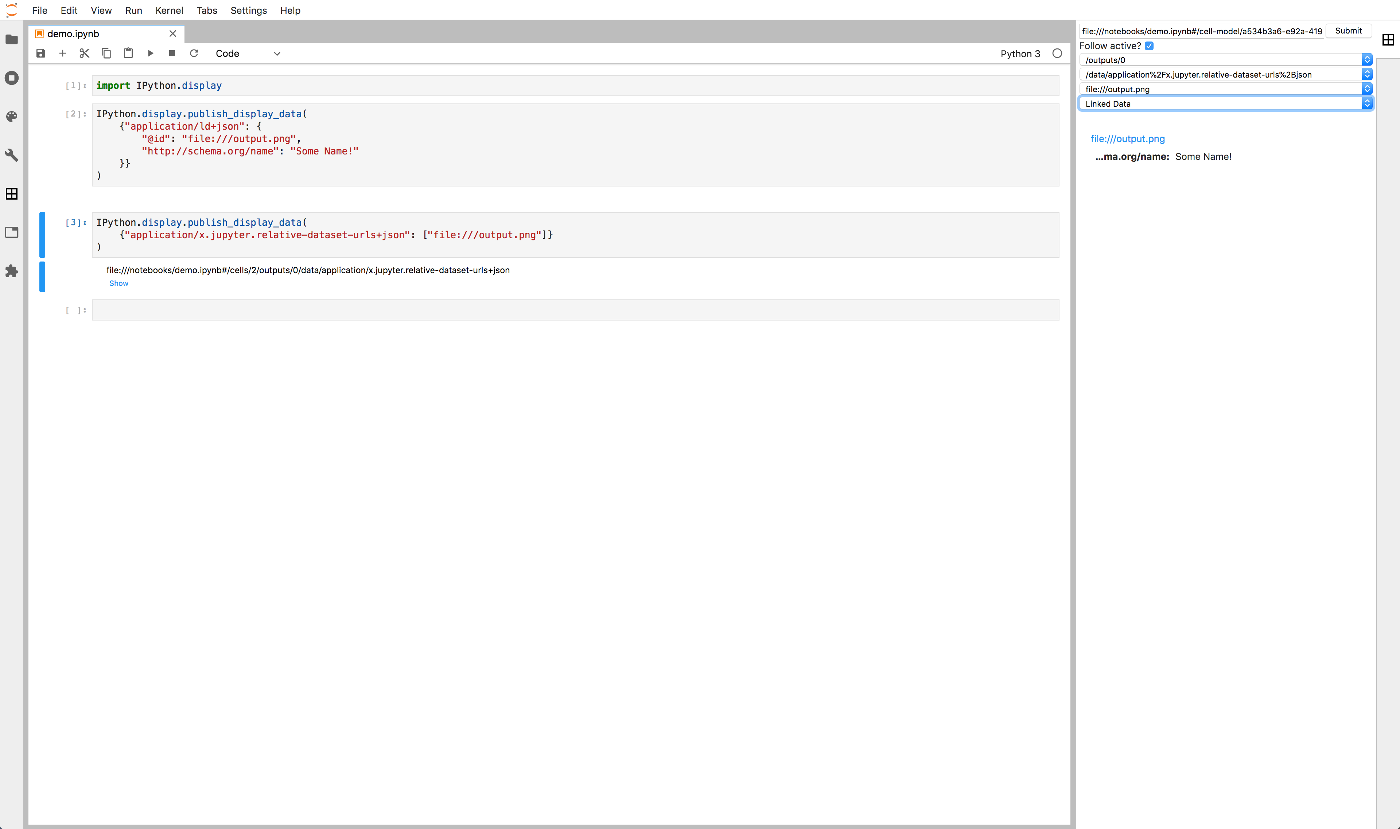Open the property inspector wrench icon
This screenshot has width=1400, height=829.
(x=12, y=155)
